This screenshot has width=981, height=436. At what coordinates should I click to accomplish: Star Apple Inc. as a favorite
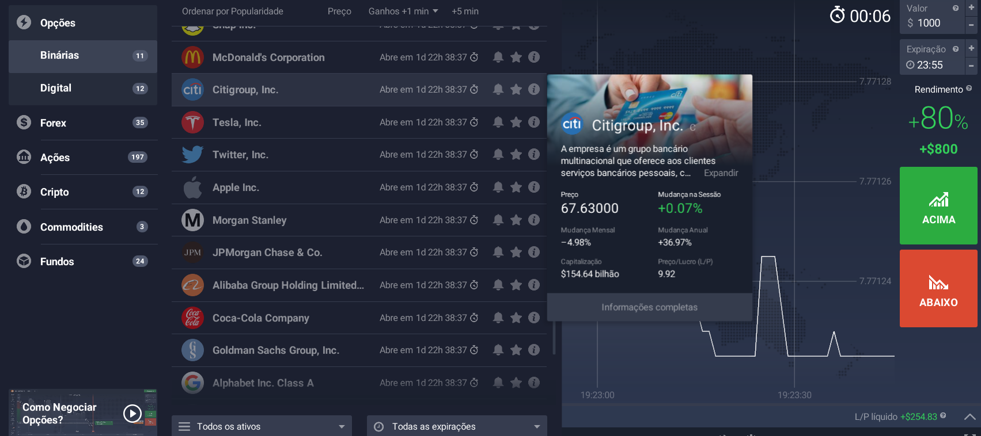coord(516,187)
